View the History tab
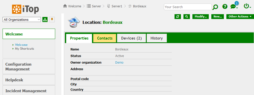This screenshot has width=254, height=95. pyautogui.click(x=157, y=38)
